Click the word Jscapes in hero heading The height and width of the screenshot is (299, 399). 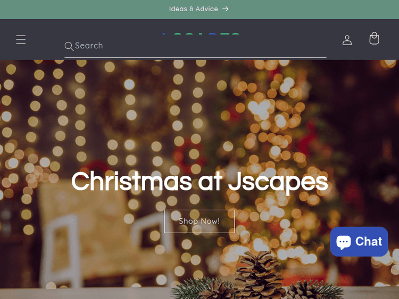[278, 182]
